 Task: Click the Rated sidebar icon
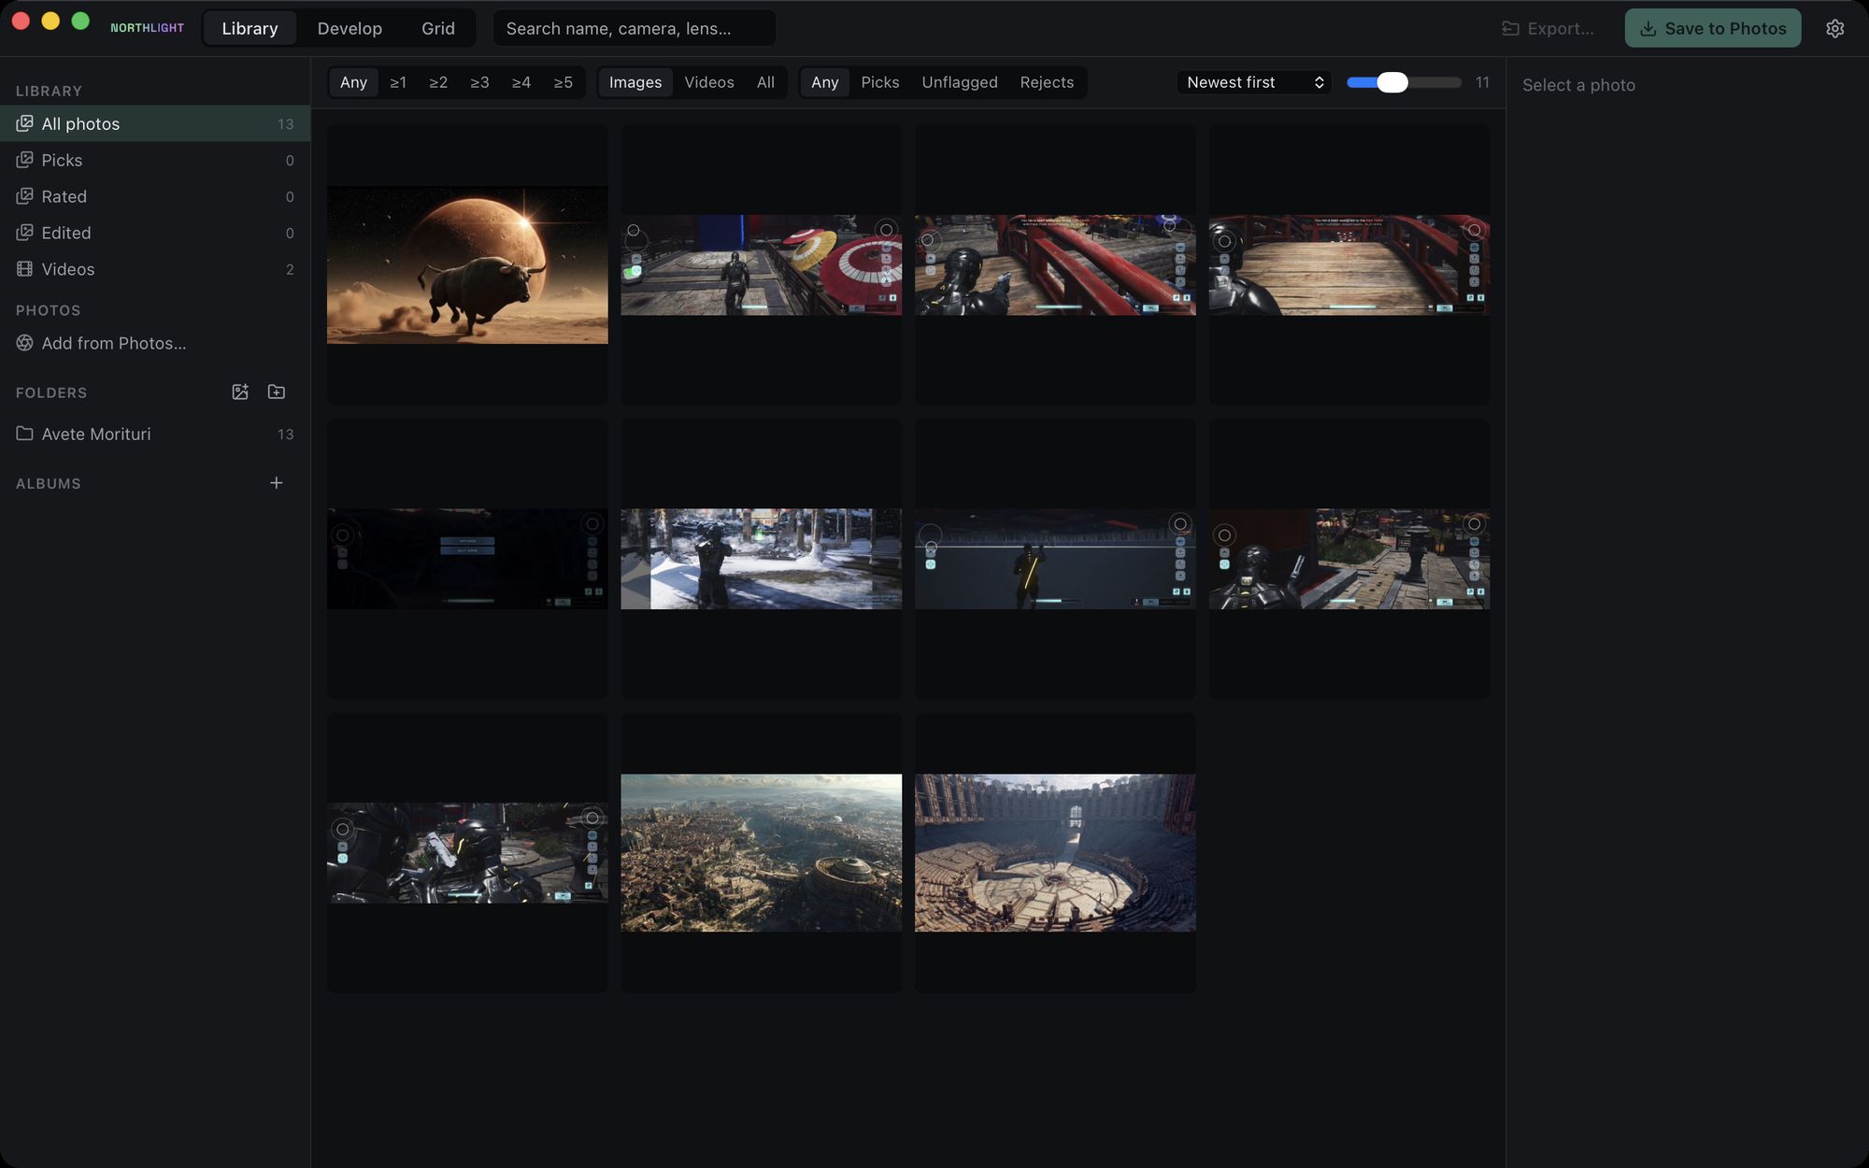(x=25, y=196)
